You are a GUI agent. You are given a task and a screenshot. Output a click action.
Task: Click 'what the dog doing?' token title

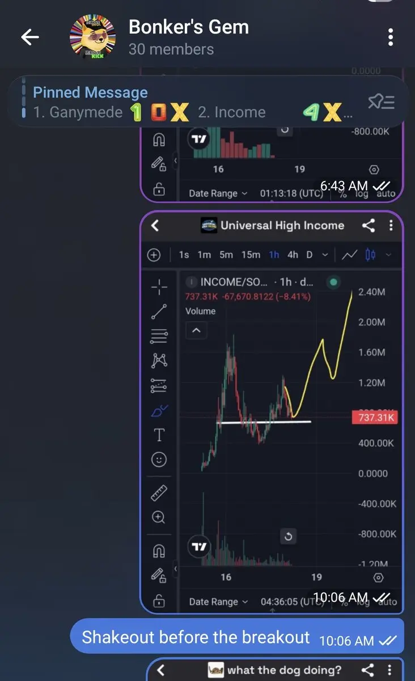click(285, 670)
